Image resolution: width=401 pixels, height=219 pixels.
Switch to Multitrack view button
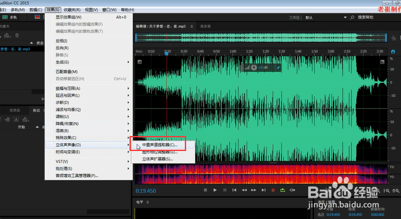[10, 18]
